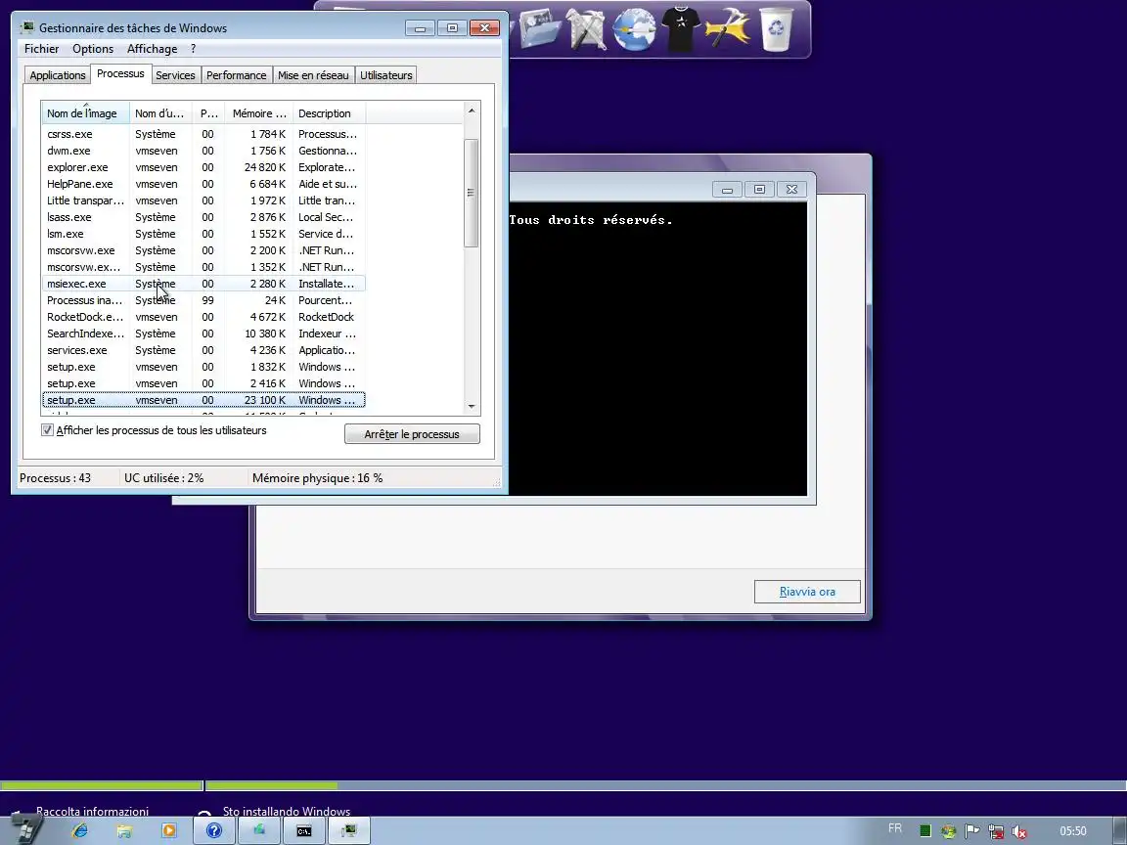Sort by Mémoire column header
This screenshot has height=845, width=1127.
pyautogui.click(x=258, y=113)
